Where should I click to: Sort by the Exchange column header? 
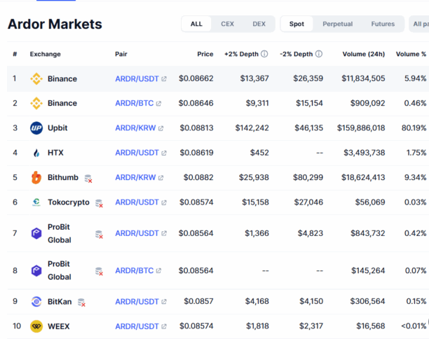(x=45, y=54)
